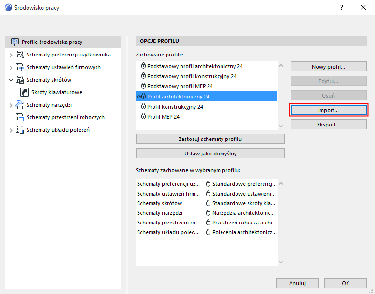This screenshot has width=375, height=294.
Task: Click Ustaw jako domyślny button
Action: coord(210,154)
